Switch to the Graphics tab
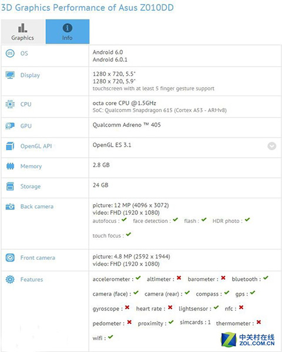Image resolution: width=282 pixels, height=352 pixels. [x=23, y=32]
